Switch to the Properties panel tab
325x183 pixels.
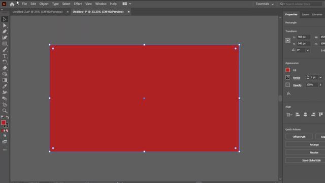291,15
